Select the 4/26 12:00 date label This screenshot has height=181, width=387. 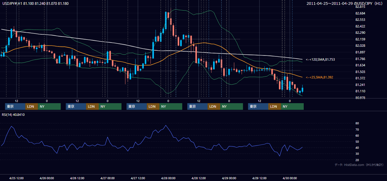point(77,178)
